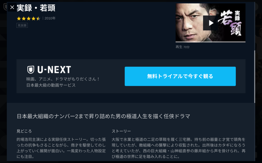
Task: Click the 再生 70分 label
Action: [182, 47]
